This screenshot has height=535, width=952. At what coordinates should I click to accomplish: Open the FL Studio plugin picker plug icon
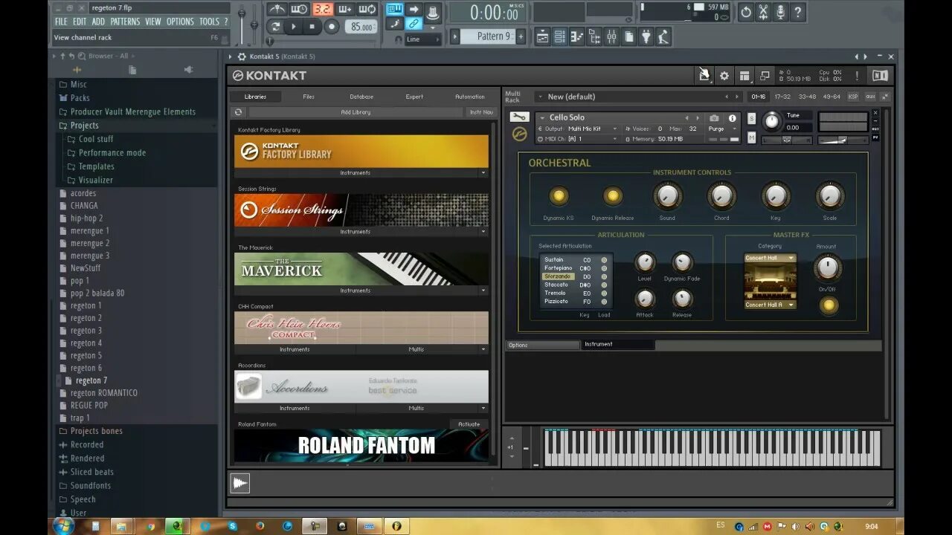pos(646,36)
